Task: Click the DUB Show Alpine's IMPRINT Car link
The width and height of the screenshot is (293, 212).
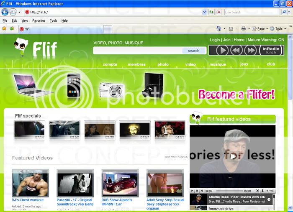Action: tap(117, 202)
